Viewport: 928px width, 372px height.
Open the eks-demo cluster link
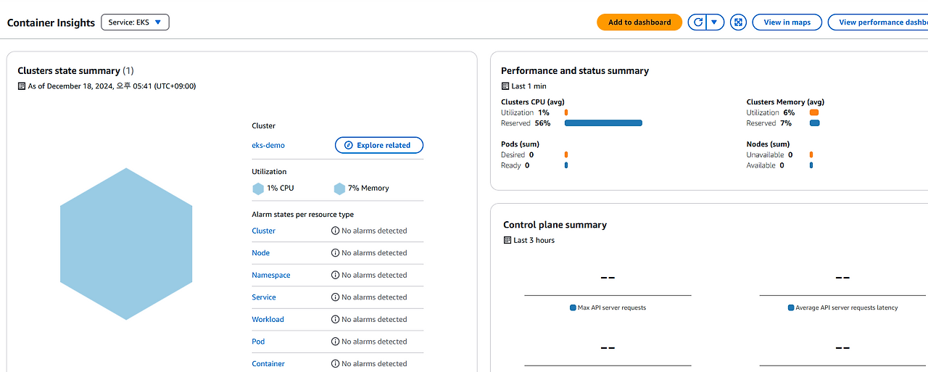click(x=268, y=145)
